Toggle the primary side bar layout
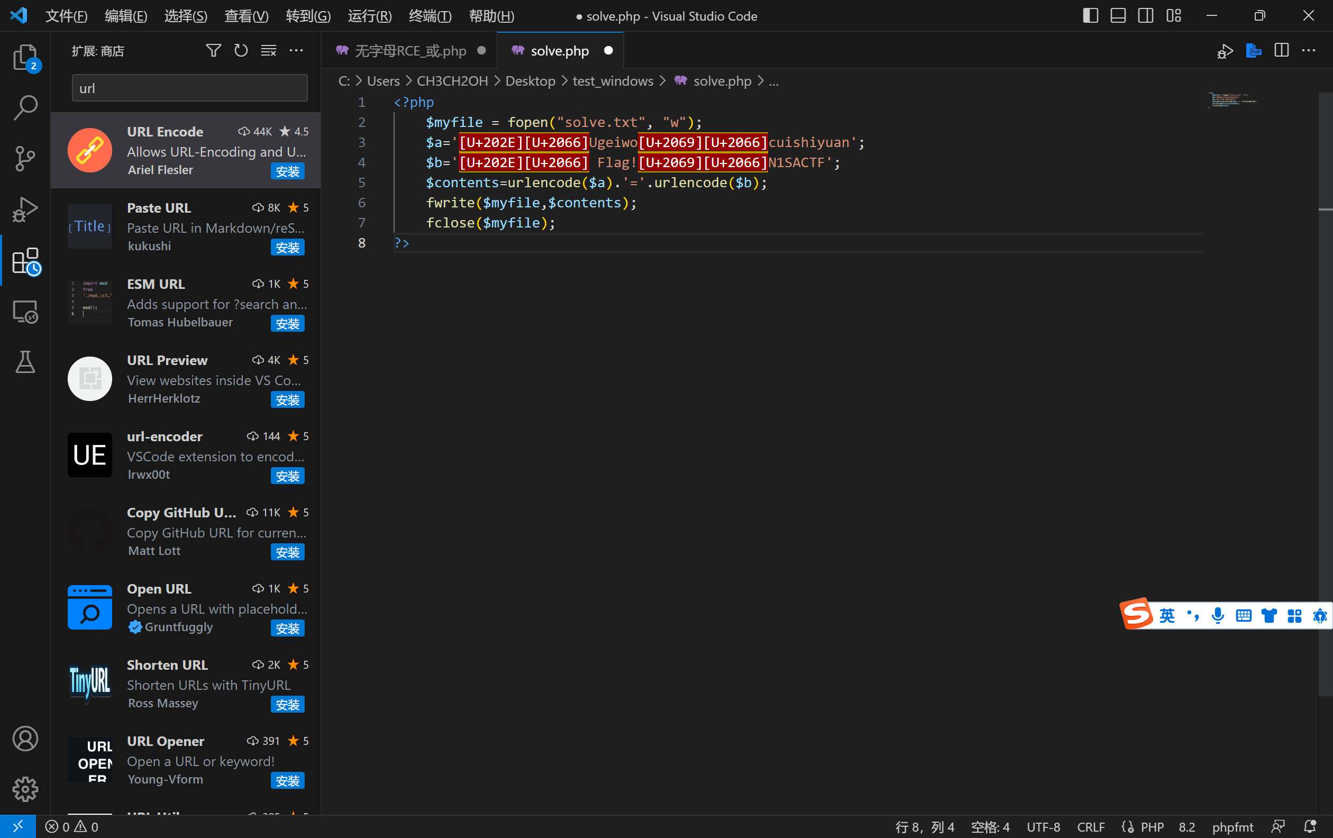Screen dimensions: 1333x838 1091,15
